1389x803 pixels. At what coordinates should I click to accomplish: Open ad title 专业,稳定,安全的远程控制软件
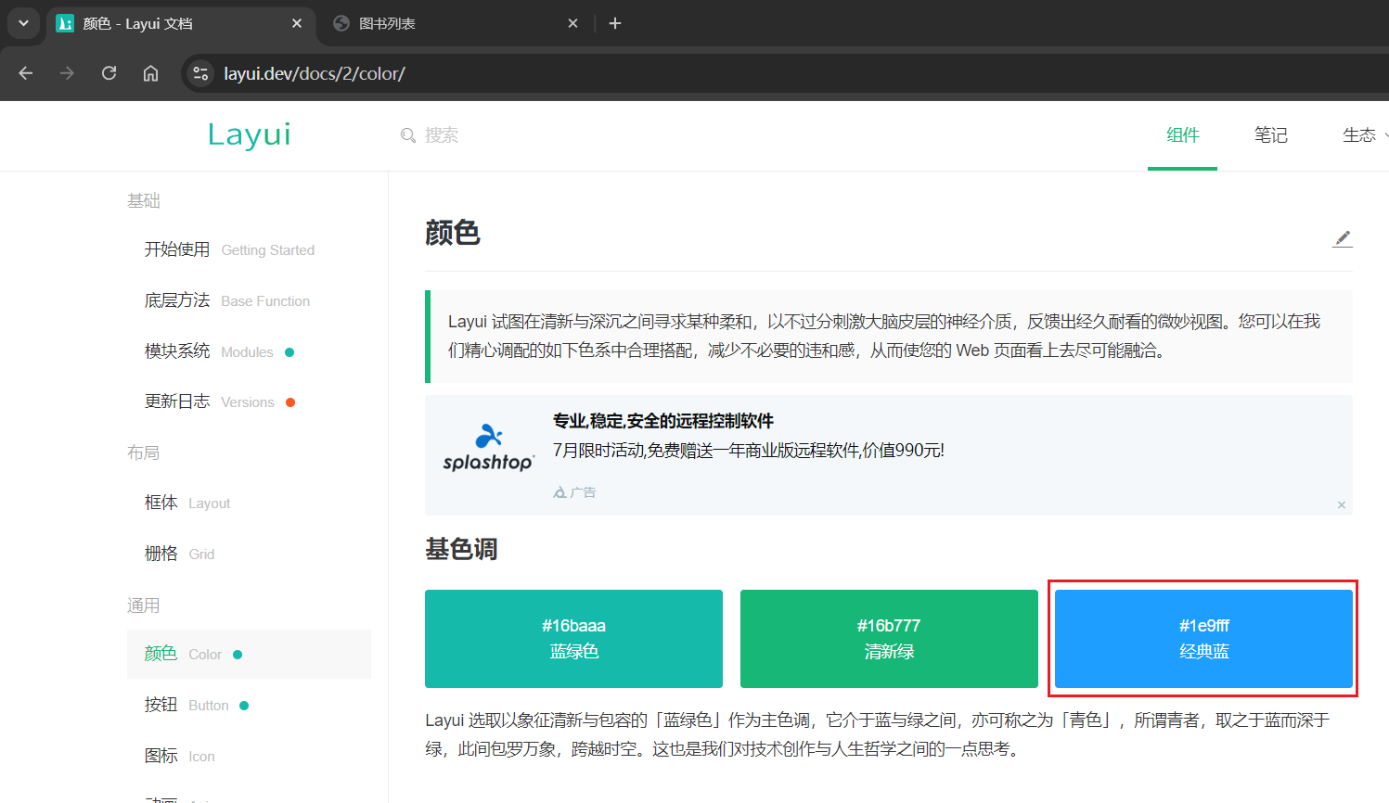coord(663,421)
